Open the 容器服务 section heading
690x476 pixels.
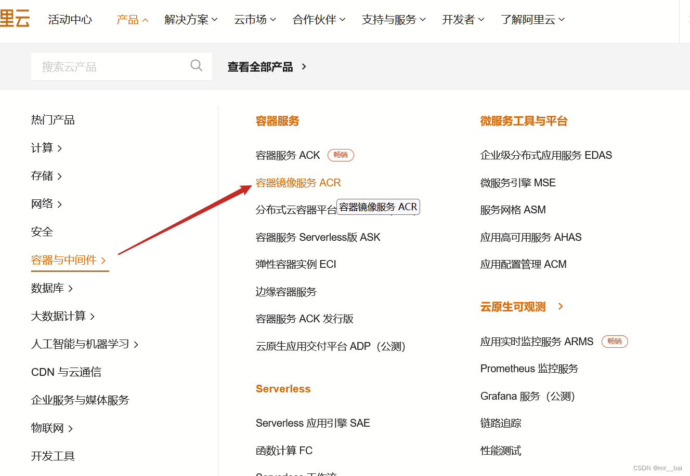[278, 121]
